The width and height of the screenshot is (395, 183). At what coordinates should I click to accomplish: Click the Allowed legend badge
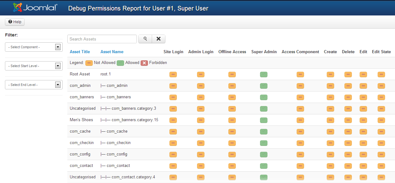pos(120,63)
